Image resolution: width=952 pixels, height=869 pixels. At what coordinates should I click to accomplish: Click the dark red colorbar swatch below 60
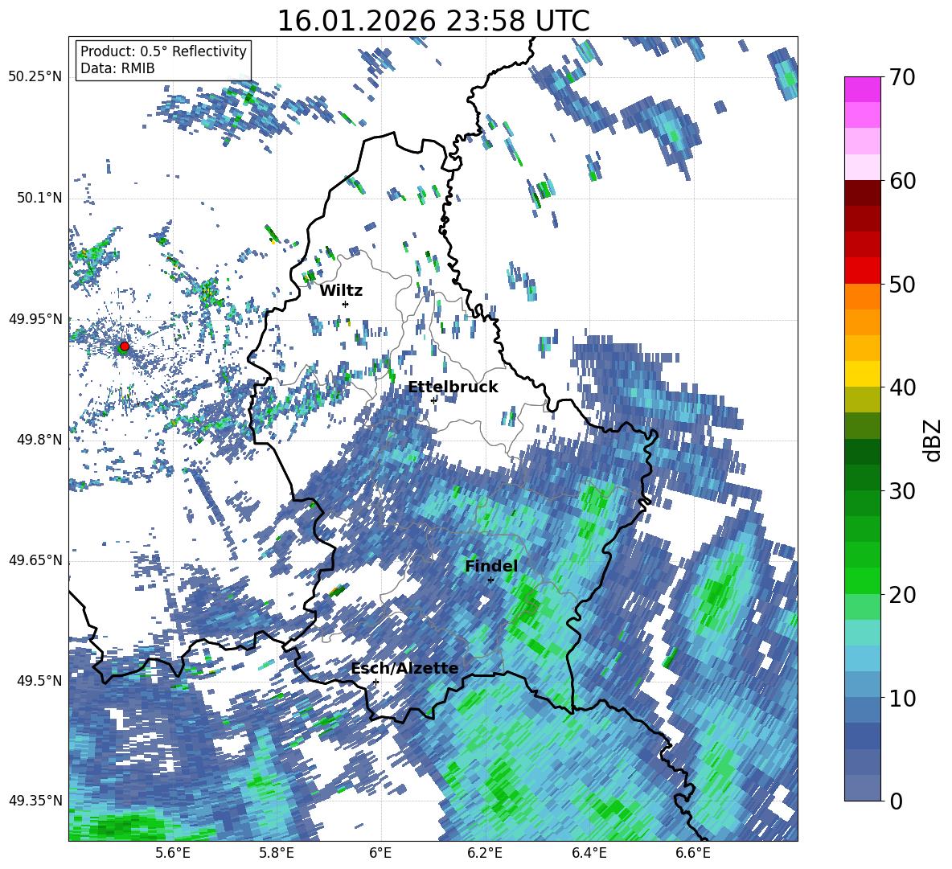pos(862,194)
